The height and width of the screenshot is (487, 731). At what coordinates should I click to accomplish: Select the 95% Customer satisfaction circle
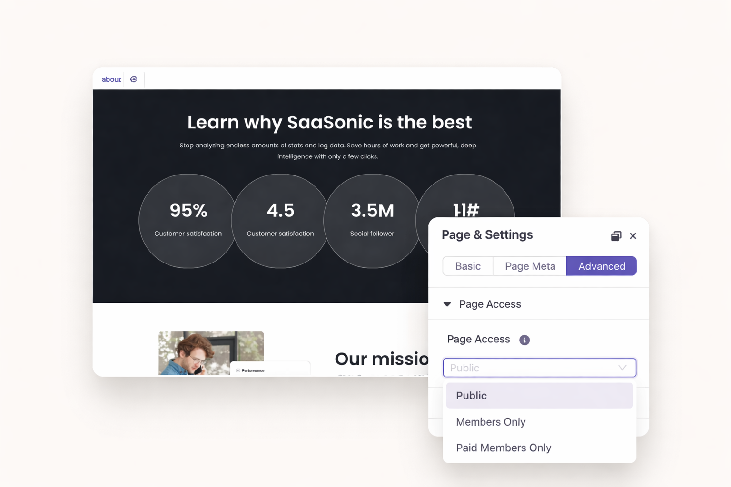click(x=188, y=221)
